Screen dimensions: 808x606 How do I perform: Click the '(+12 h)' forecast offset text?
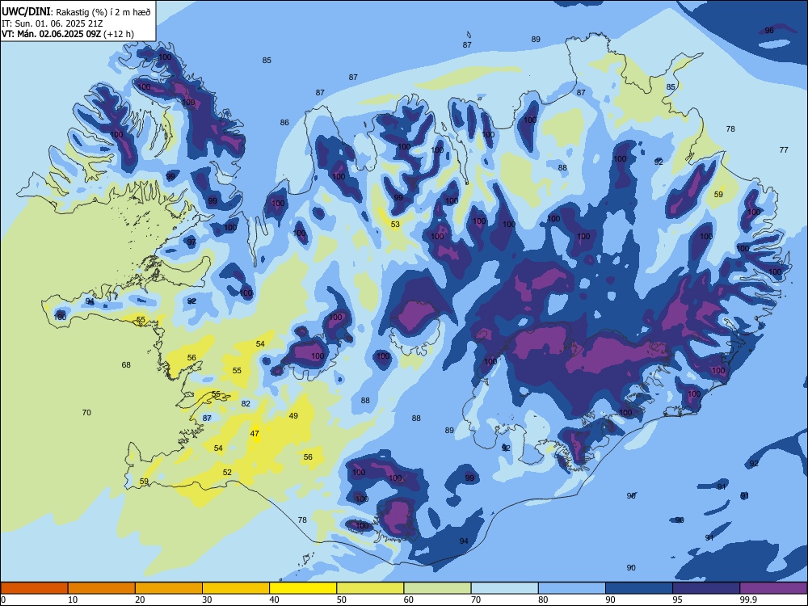[x=119, y=34]
